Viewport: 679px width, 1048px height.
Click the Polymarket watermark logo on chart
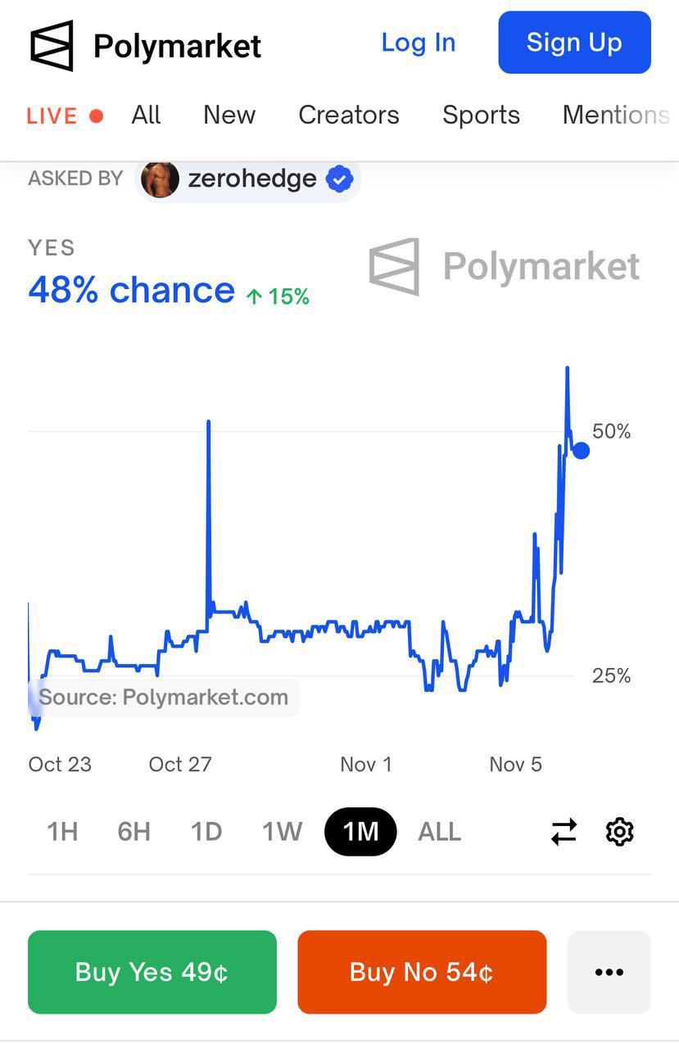[x=394, y=267]
